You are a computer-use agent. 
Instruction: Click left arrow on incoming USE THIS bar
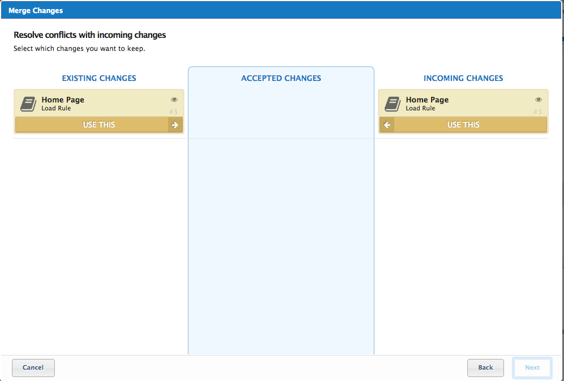tap(387, 125)
